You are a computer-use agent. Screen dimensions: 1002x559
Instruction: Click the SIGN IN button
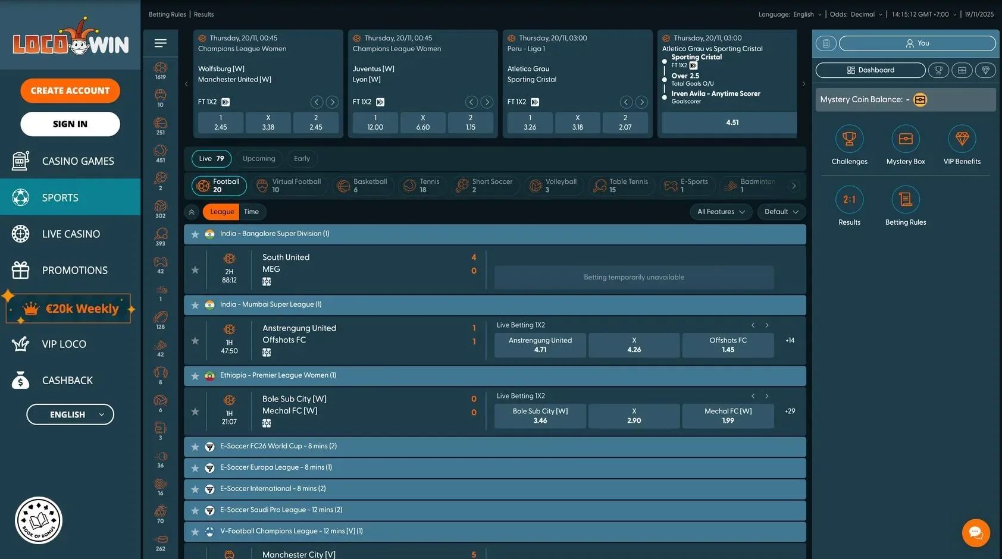70,124
